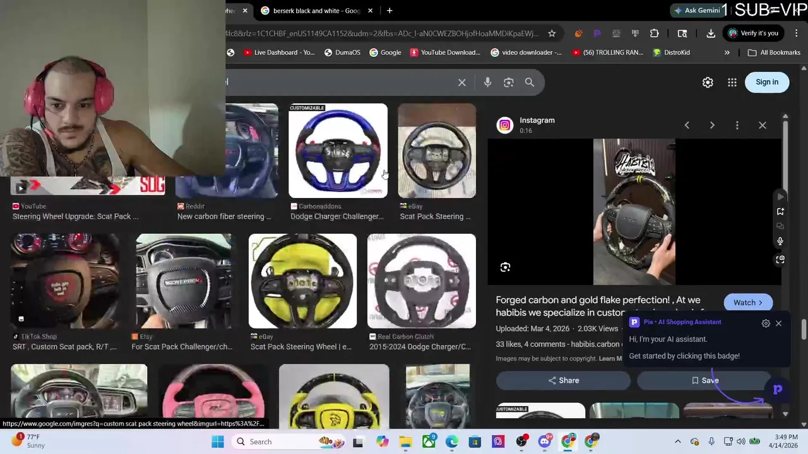
Task: Clear the Google search box text
Action: click(462, 83)
